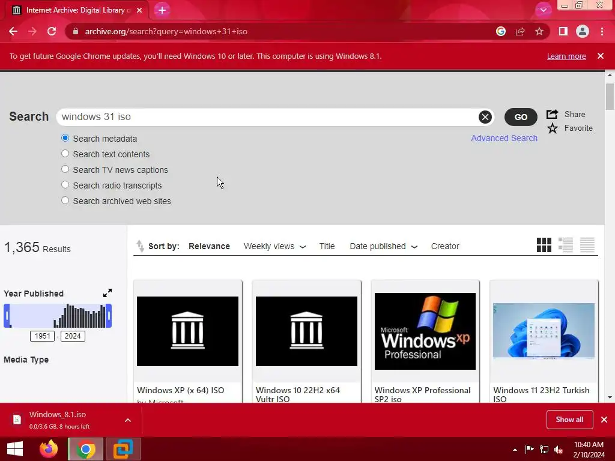Share this page from the address bar
The width and height of the screenshot is (615, 461).
[x=520, y=31]
